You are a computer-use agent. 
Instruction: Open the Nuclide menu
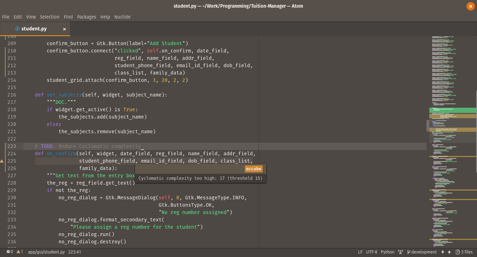122,17
